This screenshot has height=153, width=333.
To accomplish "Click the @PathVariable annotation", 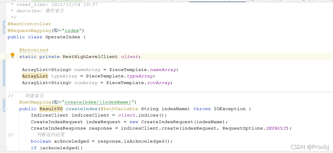I will coord(119,109).
